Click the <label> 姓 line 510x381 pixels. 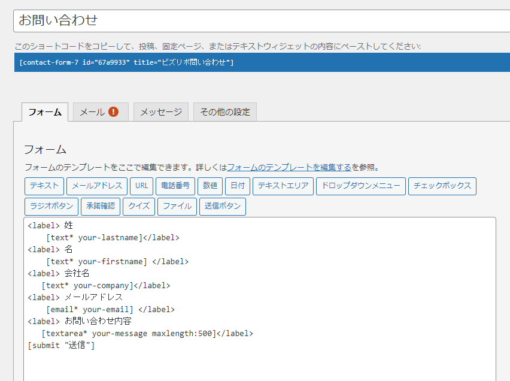50,226
